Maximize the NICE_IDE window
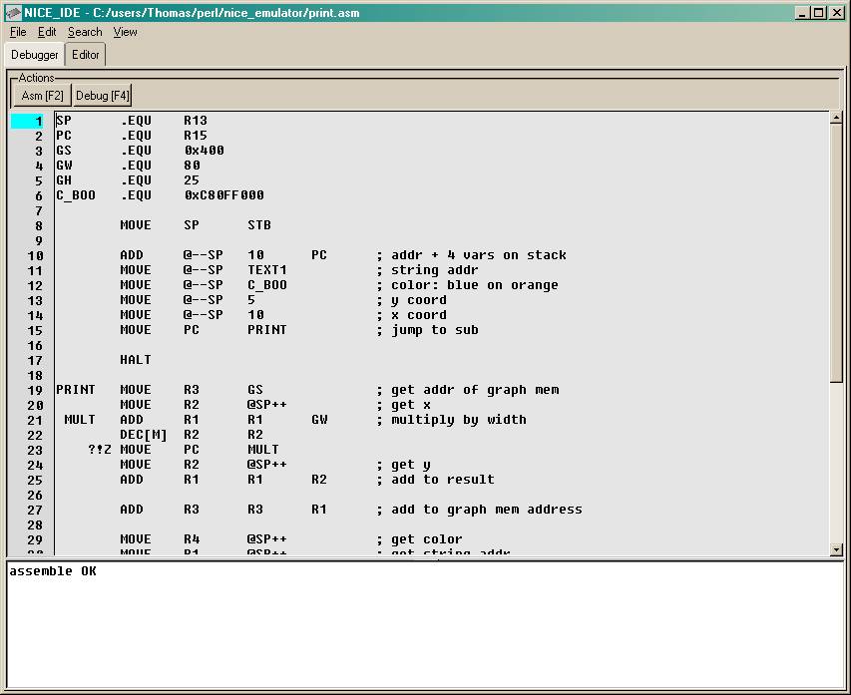 pyautogui.click(x=819, y=13)
